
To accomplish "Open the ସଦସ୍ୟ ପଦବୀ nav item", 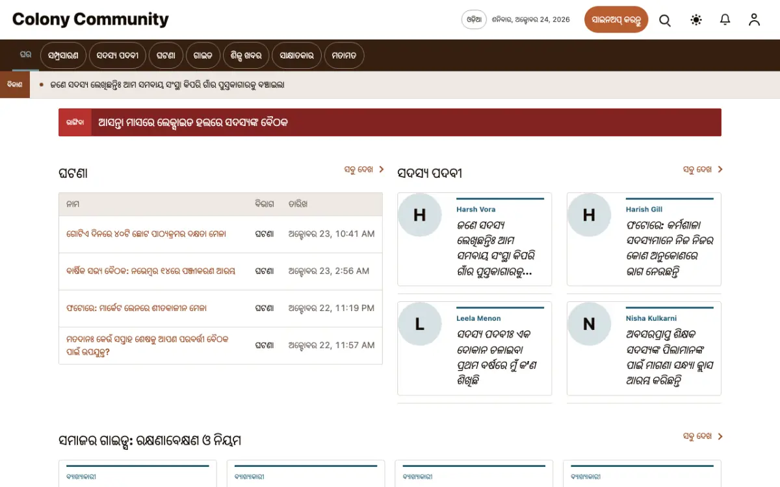I will tap(118, 56).
